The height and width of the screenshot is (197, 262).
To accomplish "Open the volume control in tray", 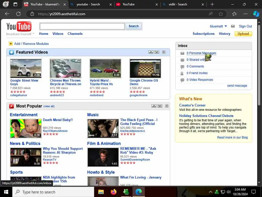I will pos(228,192).
